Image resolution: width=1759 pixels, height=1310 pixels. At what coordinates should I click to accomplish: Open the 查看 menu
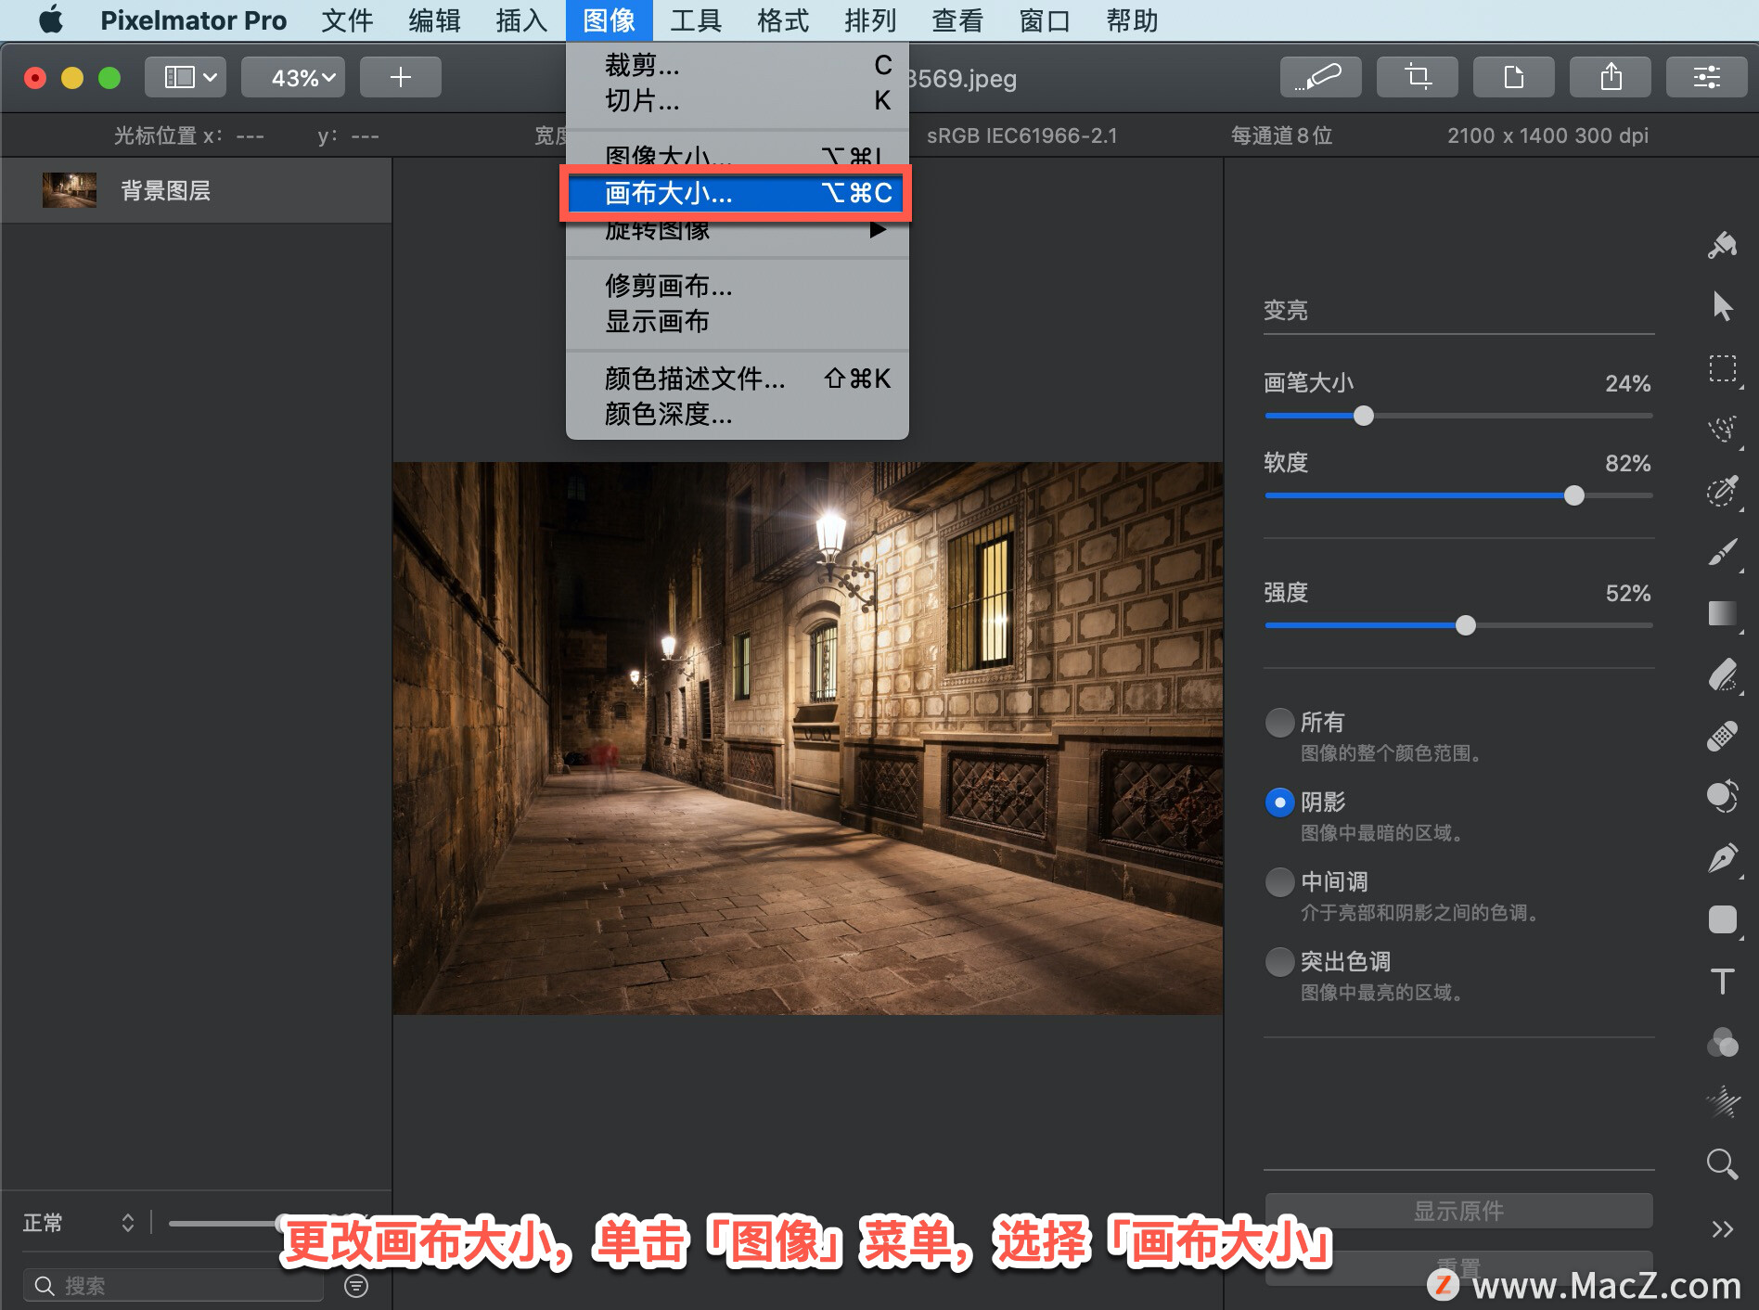pyautogui.click(x=958, y=20)
